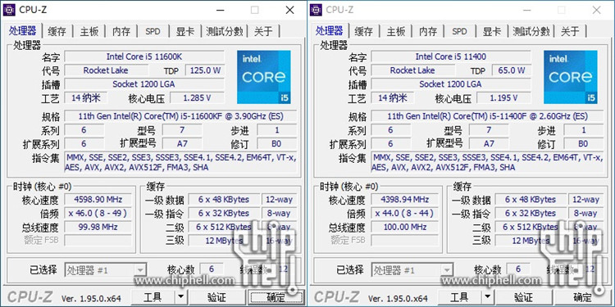This screenshot has width=615, height=307.
Task: Click core voltage value 1.195 V
Action: click(x=504, y=98)
